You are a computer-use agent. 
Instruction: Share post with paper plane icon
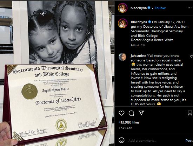pyautogui.click(x=141, y=113)
